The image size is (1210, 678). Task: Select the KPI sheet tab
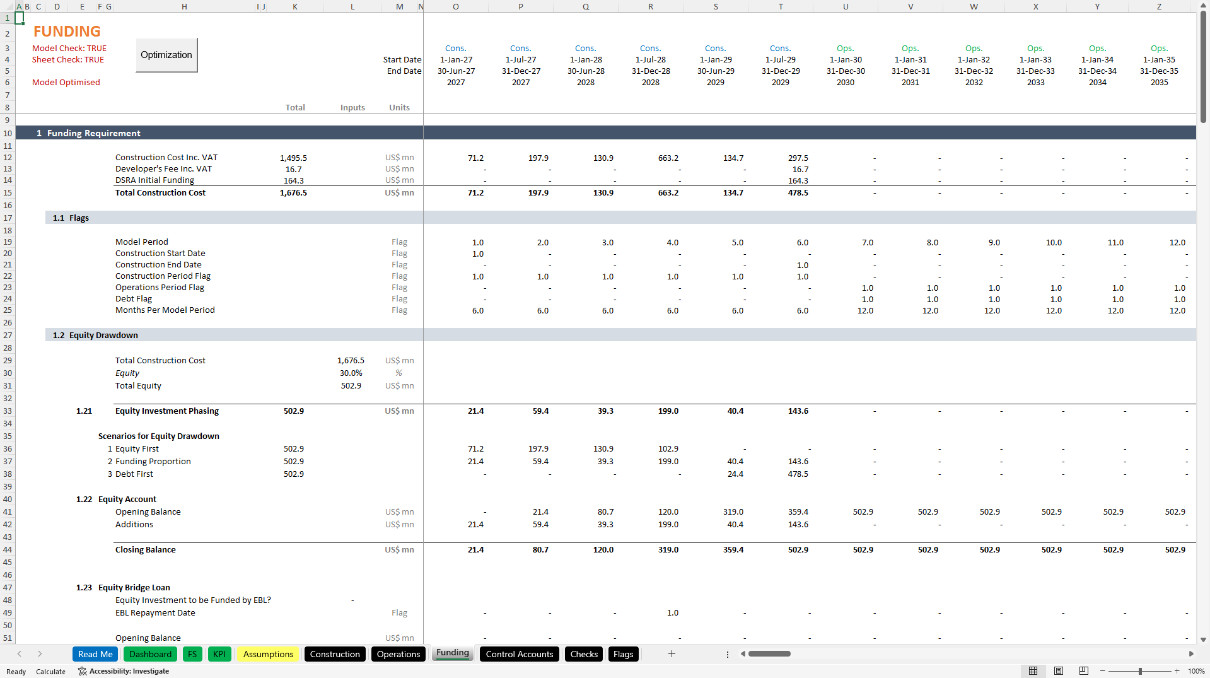pos(219,654)
